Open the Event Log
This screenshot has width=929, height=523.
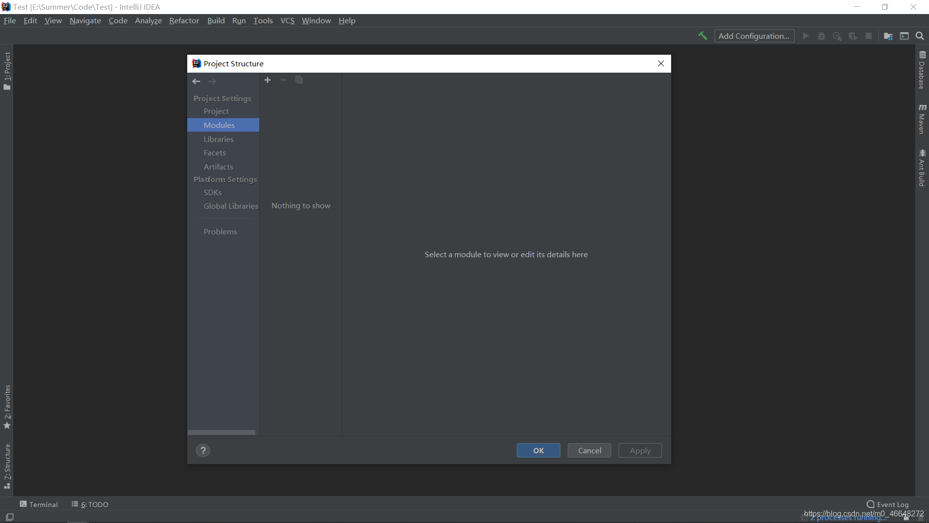[888, 504]
